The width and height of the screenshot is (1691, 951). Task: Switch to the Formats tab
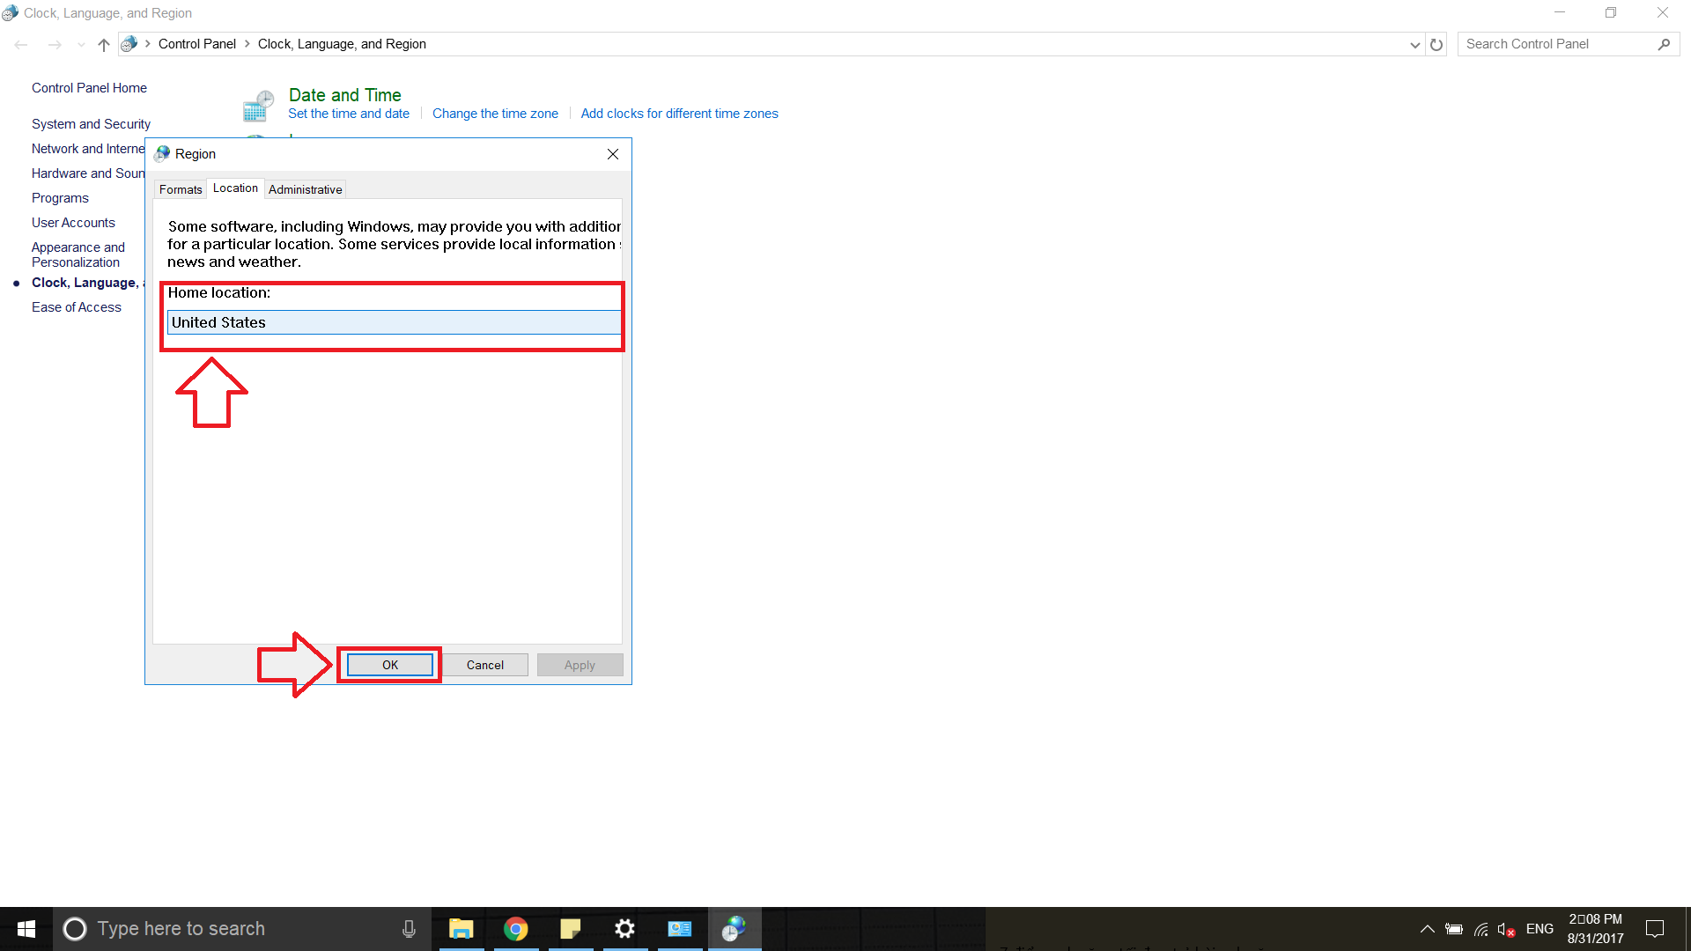click(x=181, y=189)
